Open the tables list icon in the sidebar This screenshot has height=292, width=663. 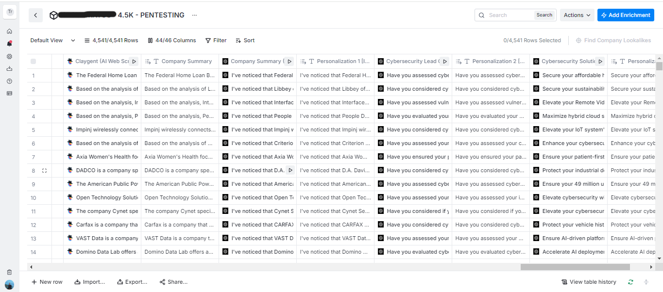click(x=9, y=93)
